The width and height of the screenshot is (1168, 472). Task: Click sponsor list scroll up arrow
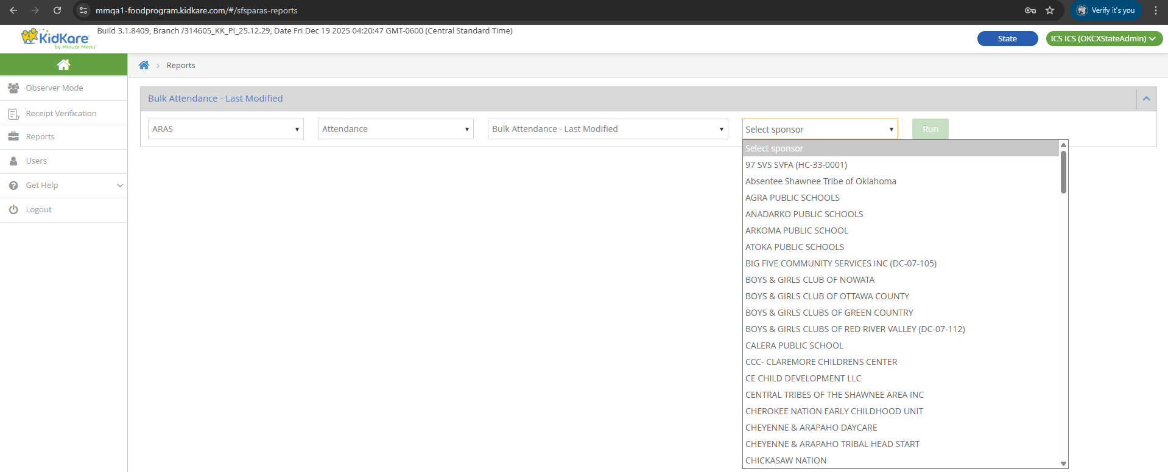click(1063, 145)
